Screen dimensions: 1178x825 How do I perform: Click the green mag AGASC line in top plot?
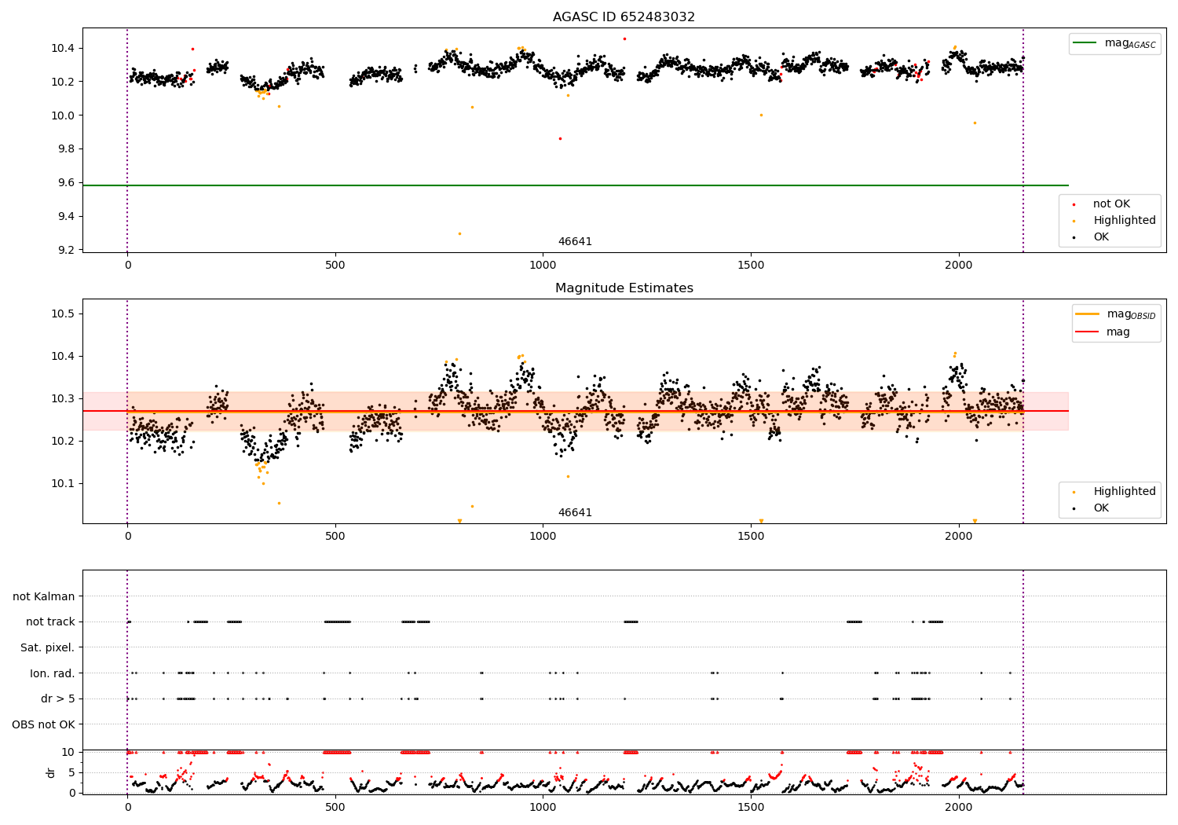click(575, 185)
